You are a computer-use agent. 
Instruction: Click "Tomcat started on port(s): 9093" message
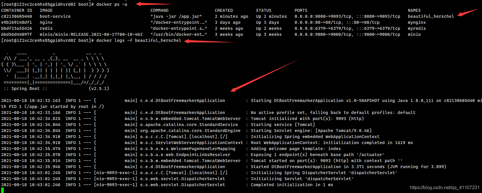(327, 161)
